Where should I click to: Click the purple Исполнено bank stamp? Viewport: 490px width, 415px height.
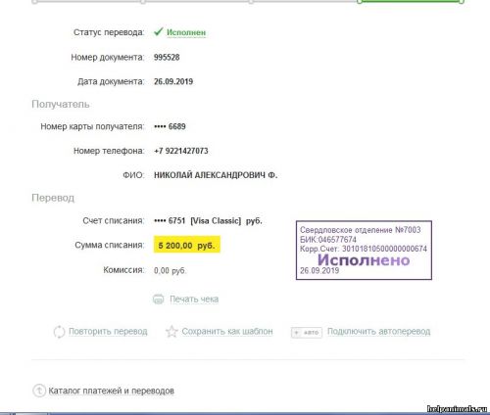tap(364, 251)
